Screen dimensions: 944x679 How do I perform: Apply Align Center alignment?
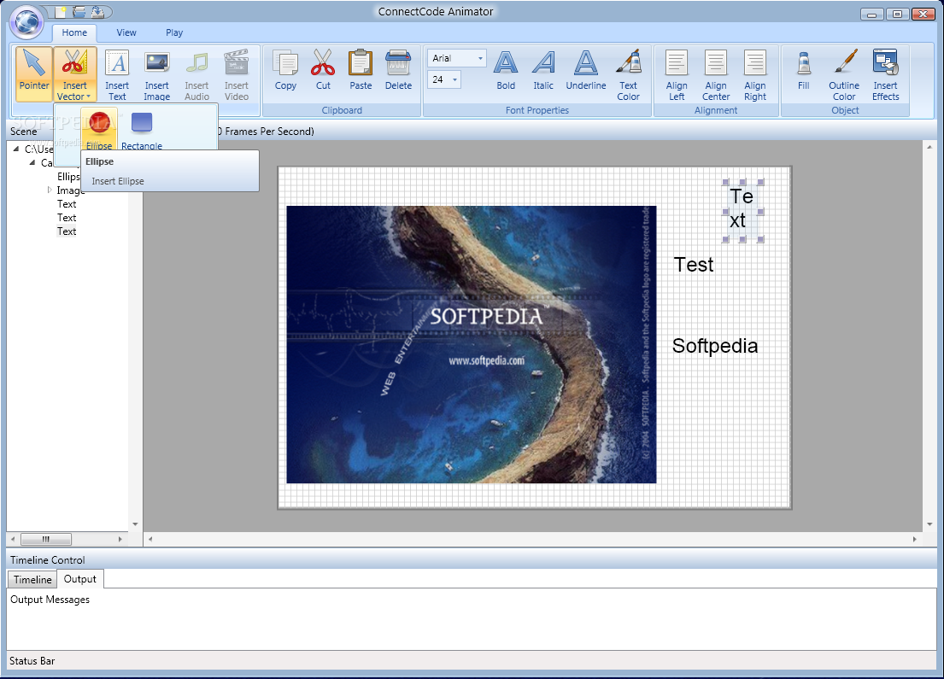click(716, 74)
